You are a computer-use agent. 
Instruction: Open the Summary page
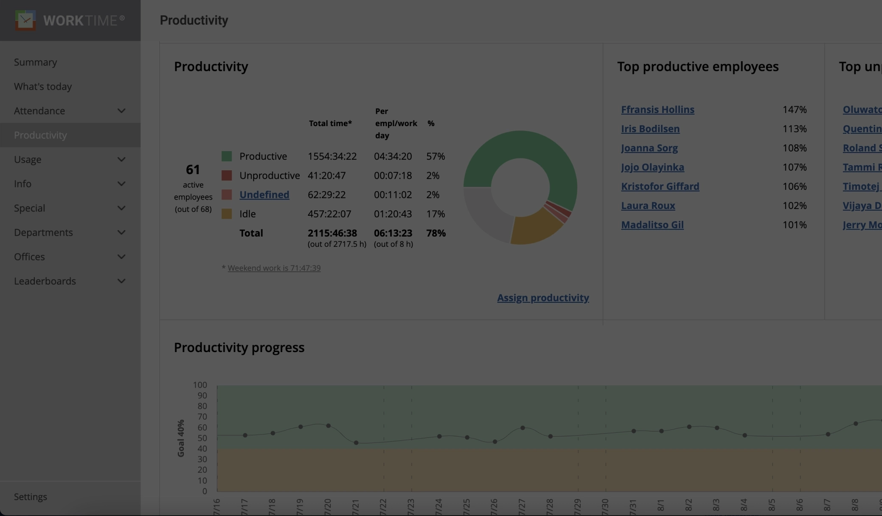tap(35, 62)
